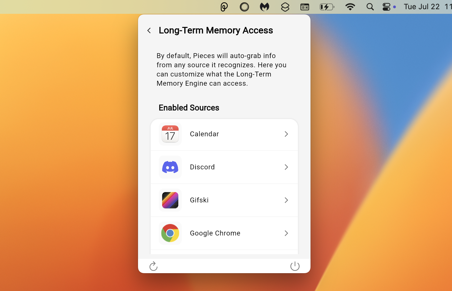
Task: Open the Pieces icon in the menu bar
Action: click(224, 7)
